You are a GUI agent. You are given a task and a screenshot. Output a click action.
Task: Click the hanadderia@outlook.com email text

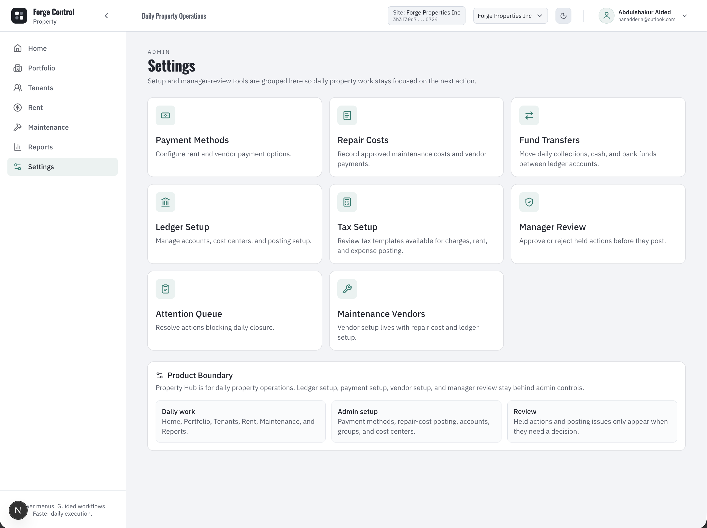pos(647,19)
